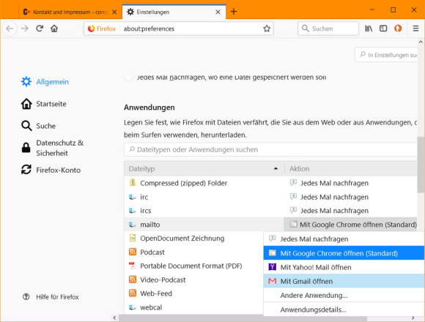Screen dimensions: 425x322
Task: Click the Suche magnifier icon in sidebar
Action: click(26, 126)
